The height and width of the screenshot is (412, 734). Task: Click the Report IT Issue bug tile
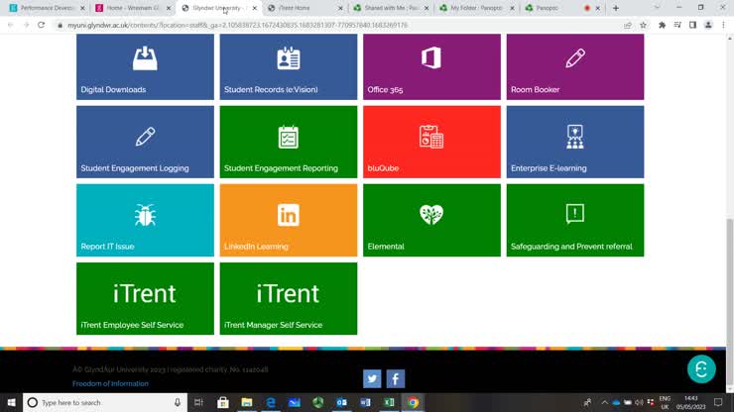(x=145, y=220)
